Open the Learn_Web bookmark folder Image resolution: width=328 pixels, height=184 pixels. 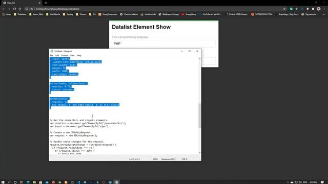tap(36, 14)
